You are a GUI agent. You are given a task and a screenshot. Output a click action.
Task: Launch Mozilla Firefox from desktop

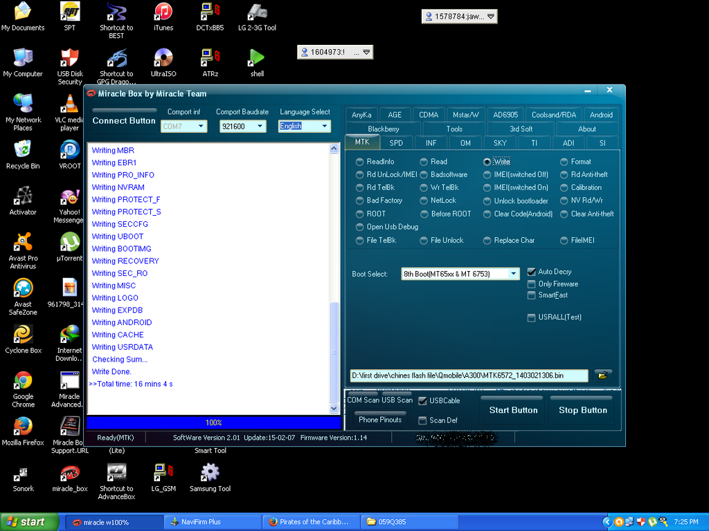(x=23, y=431)
